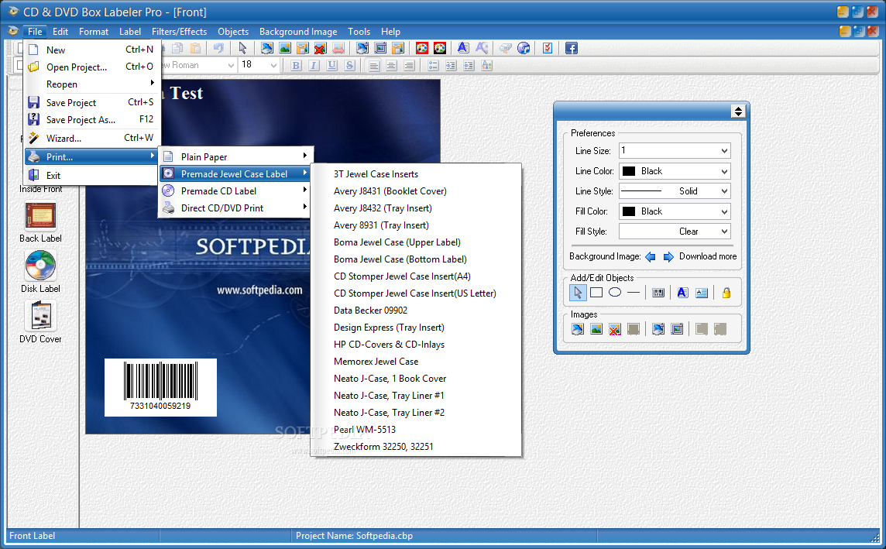Select Memorex Jewel Case label template
This screenshot has width=886, height=549.
417,362
